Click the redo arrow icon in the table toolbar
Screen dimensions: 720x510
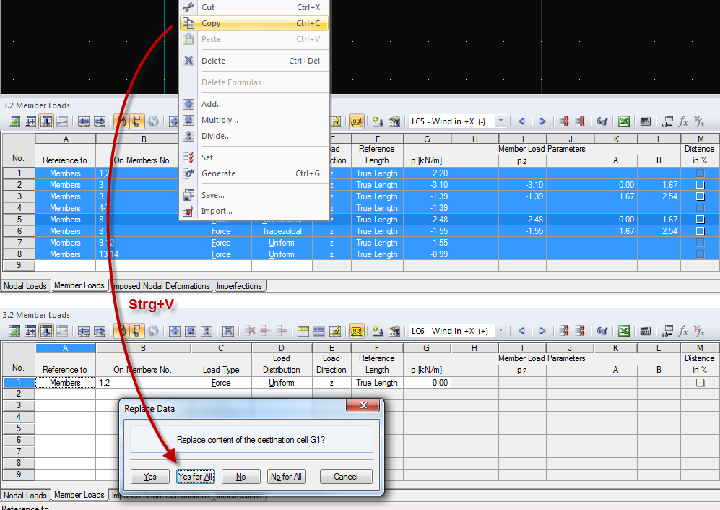pos(136,121)
